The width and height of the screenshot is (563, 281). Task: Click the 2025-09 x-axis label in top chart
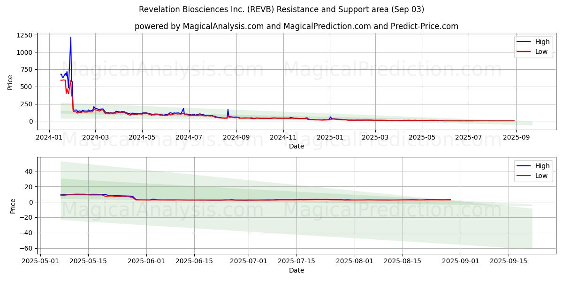517,137
